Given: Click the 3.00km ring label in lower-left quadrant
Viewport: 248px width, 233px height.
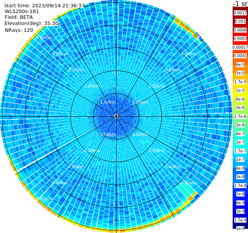Looking at the screenshot, I should tap(76, 167).
